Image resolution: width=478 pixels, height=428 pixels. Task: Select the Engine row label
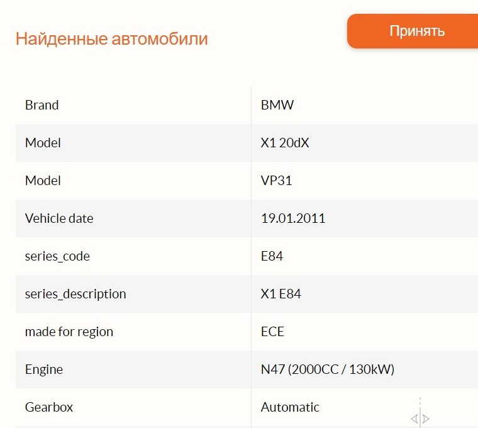44,369
